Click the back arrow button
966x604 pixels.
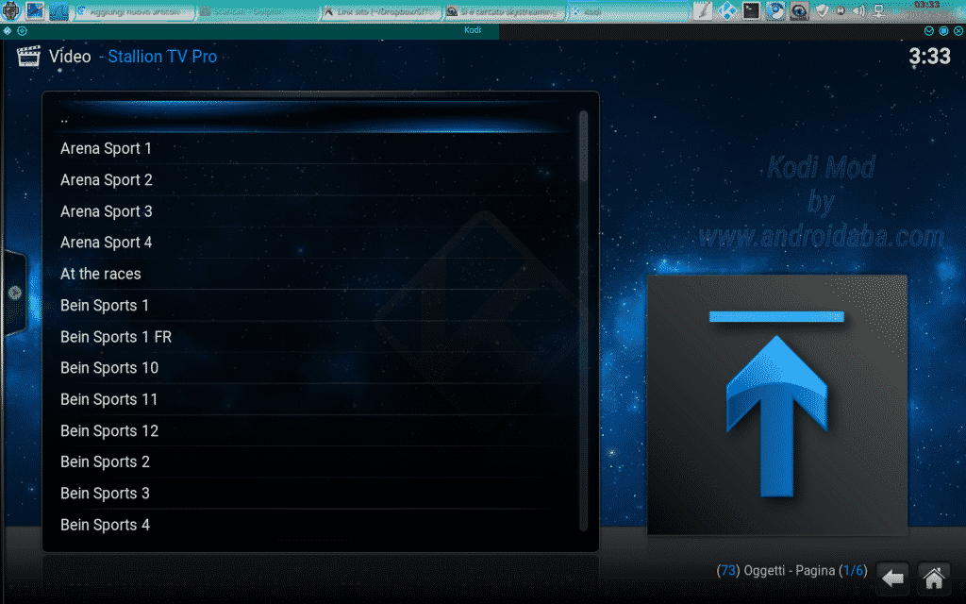tap(892, 579)
